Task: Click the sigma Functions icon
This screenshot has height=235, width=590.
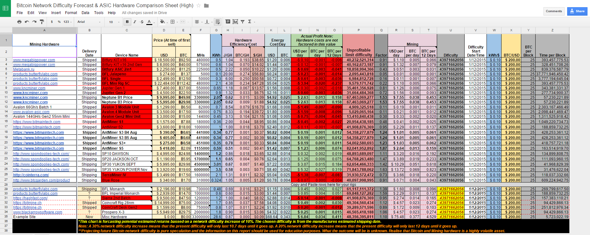Action: point(250,22)
